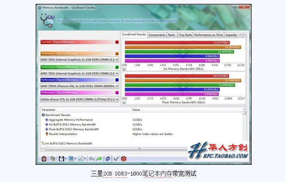286x182 pixels.
Task: Click the red 11.017GB/s Int bandwidth bar
Action: tap(177, 43)
